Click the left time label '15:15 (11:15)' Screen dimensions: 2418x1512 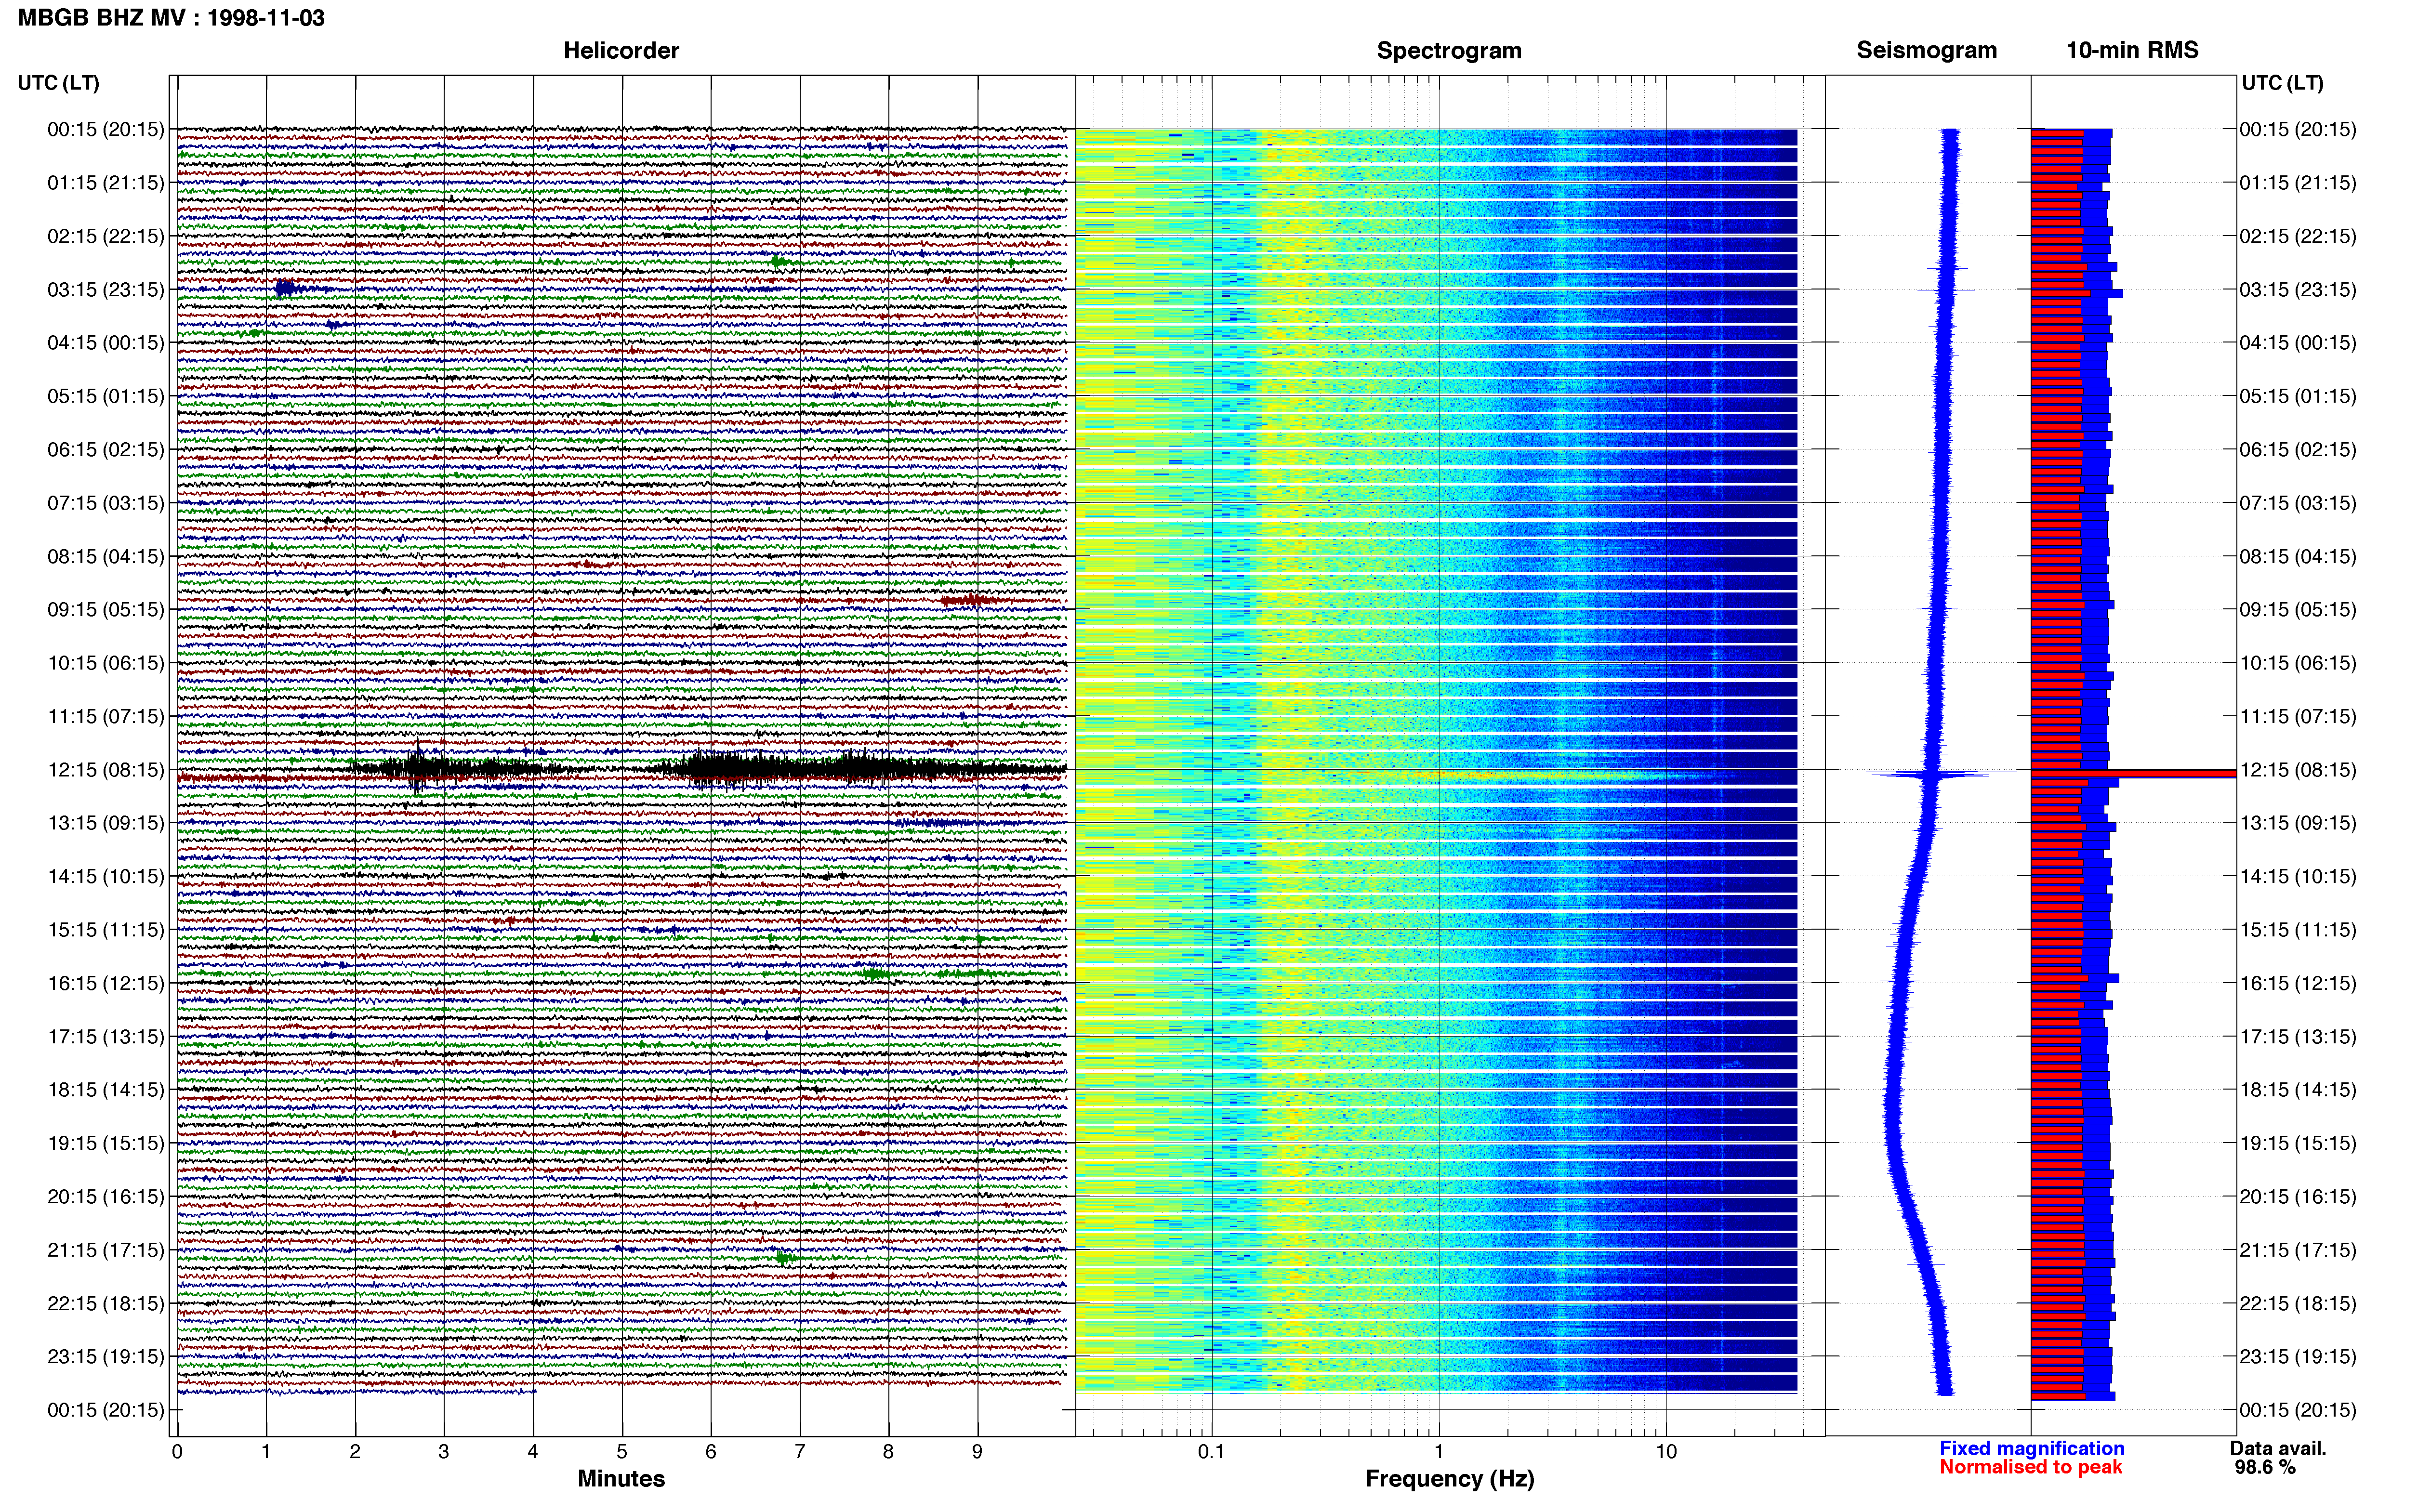coord(106,929)
